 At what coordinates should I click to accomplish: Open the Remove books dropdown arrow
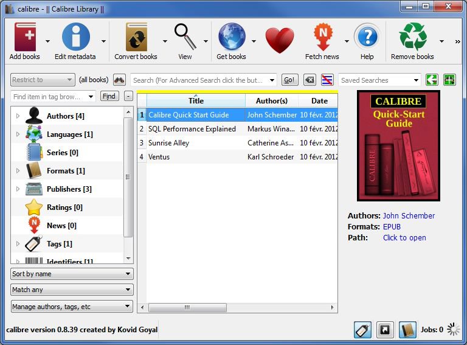pos(441,41)
